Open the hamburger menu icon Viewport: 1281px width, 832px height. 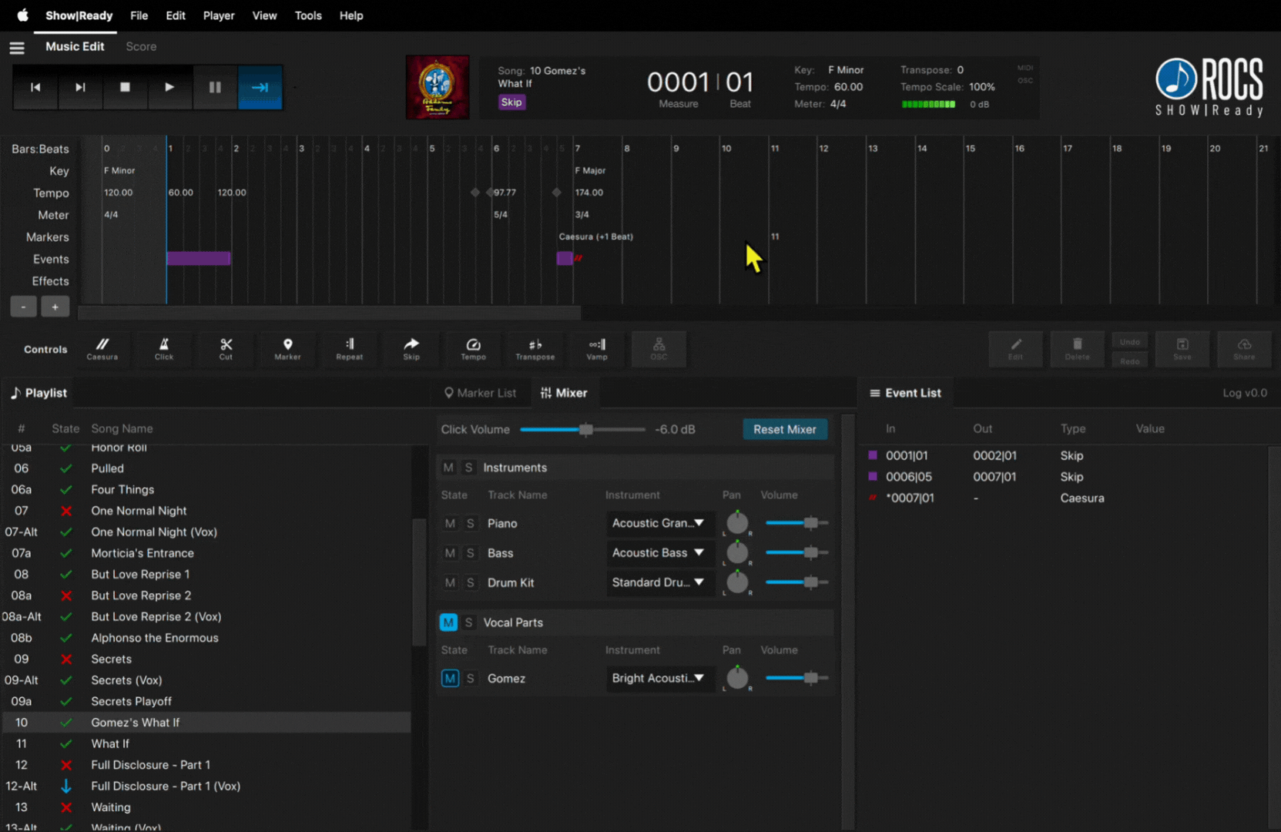coord(17,48)
